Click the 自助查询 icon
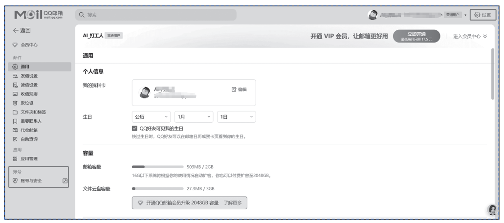 pos(15,139)
